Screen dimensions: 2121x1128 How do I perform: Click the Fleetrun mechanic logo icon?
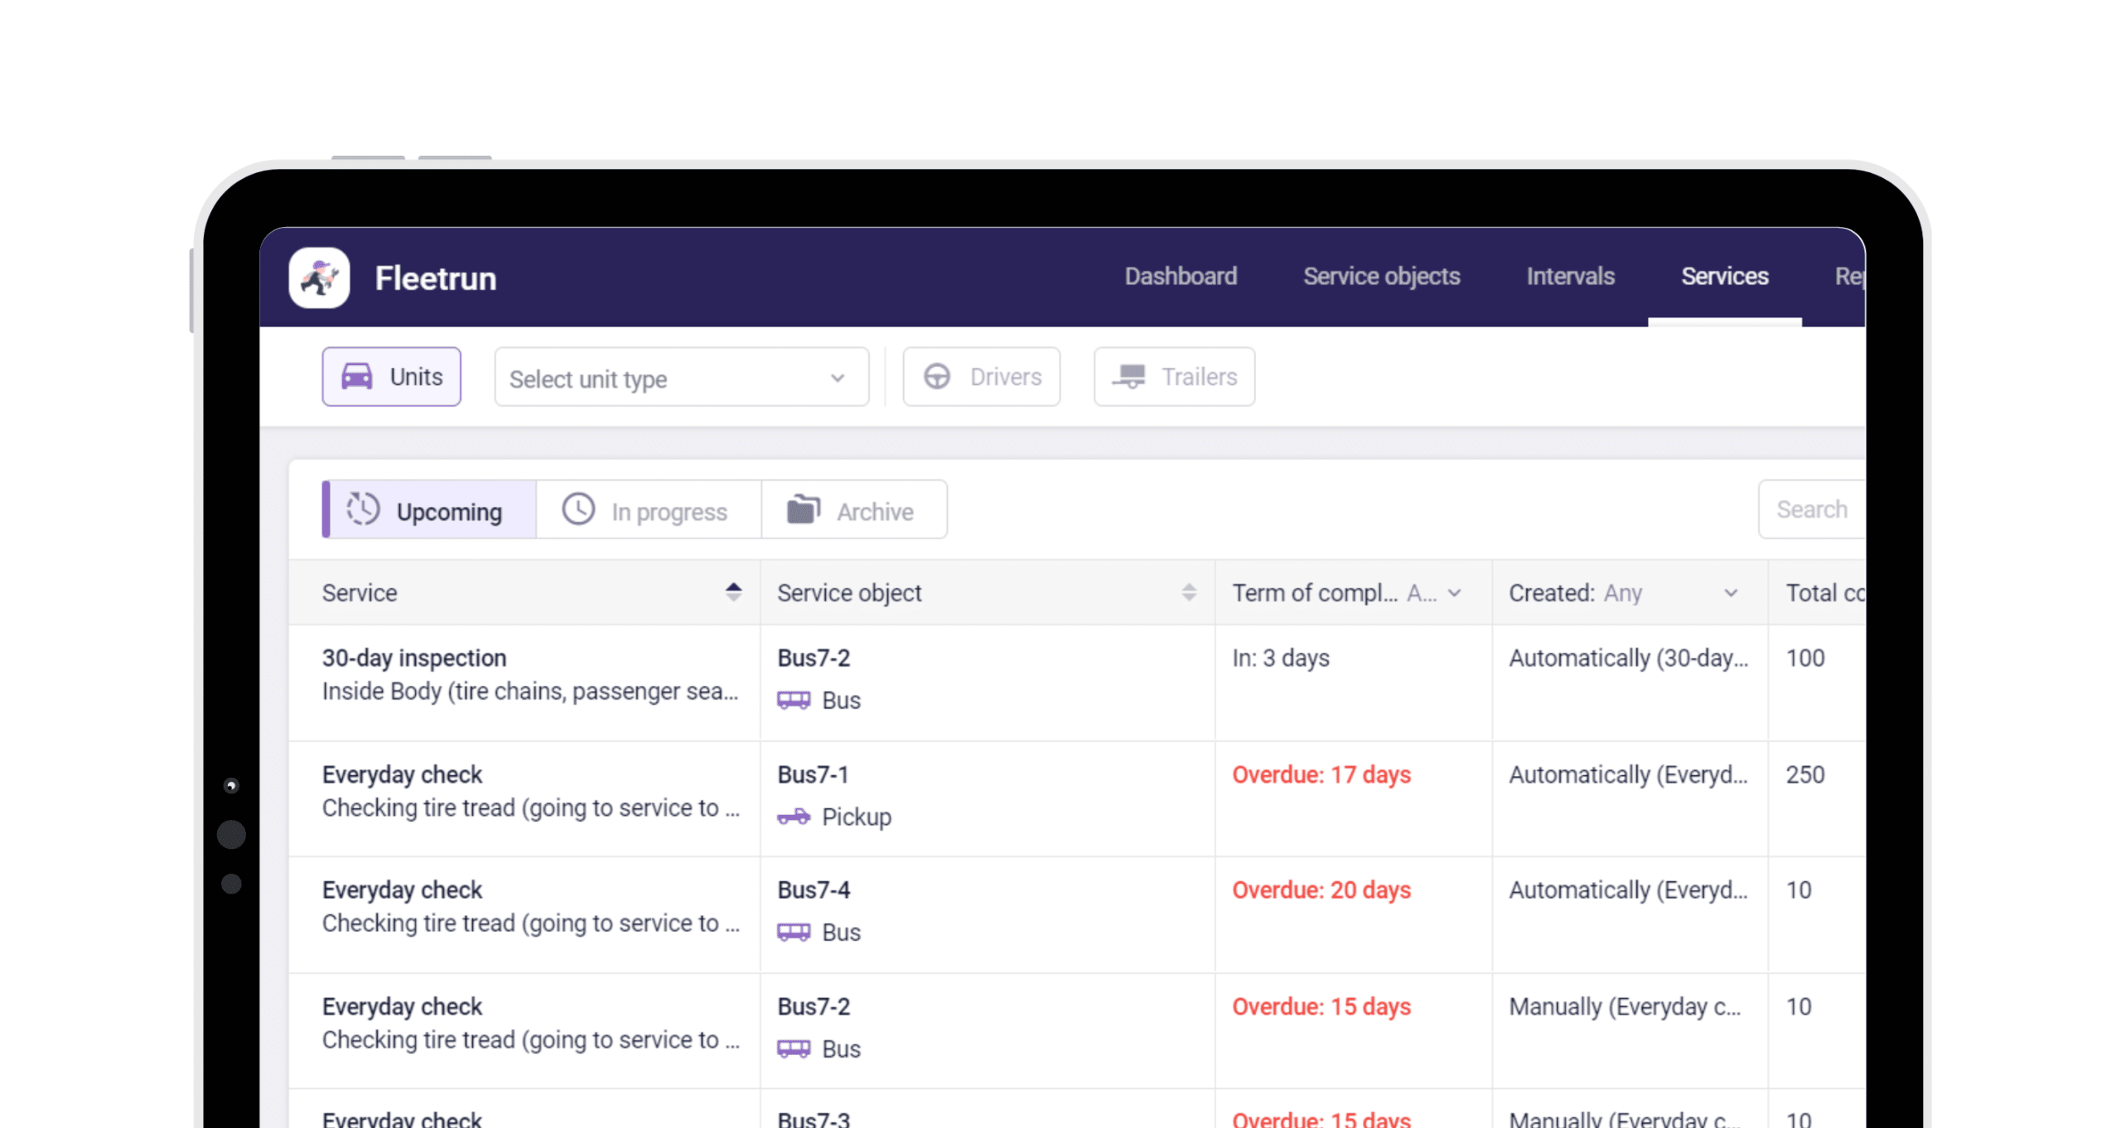pyautogui.click(x=319, y=277)
